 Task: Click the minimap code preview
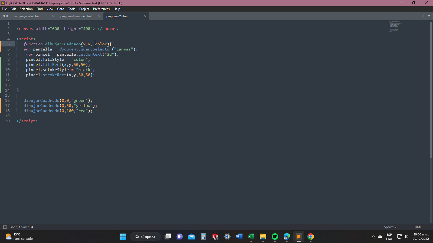pyautogui.click(x=396, y=26)
